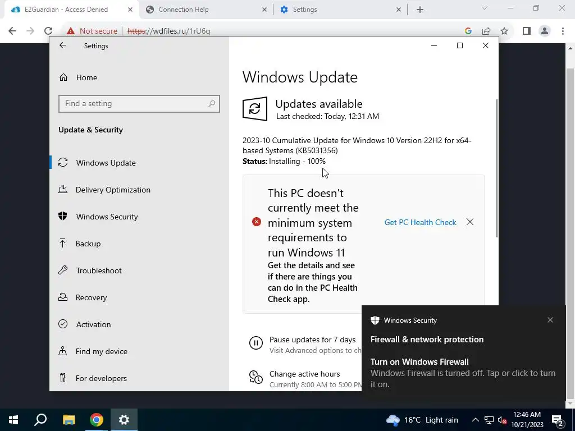Open File Explorer from taskbar
This screenshot has height=431, width=575.
[69, 420]
